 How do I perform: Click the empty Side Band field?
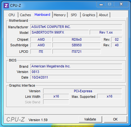[56, 102]
